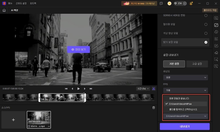Delete source with the trash icon
Image resolution: width=220 pixels, height=132 pixels.
154,108
